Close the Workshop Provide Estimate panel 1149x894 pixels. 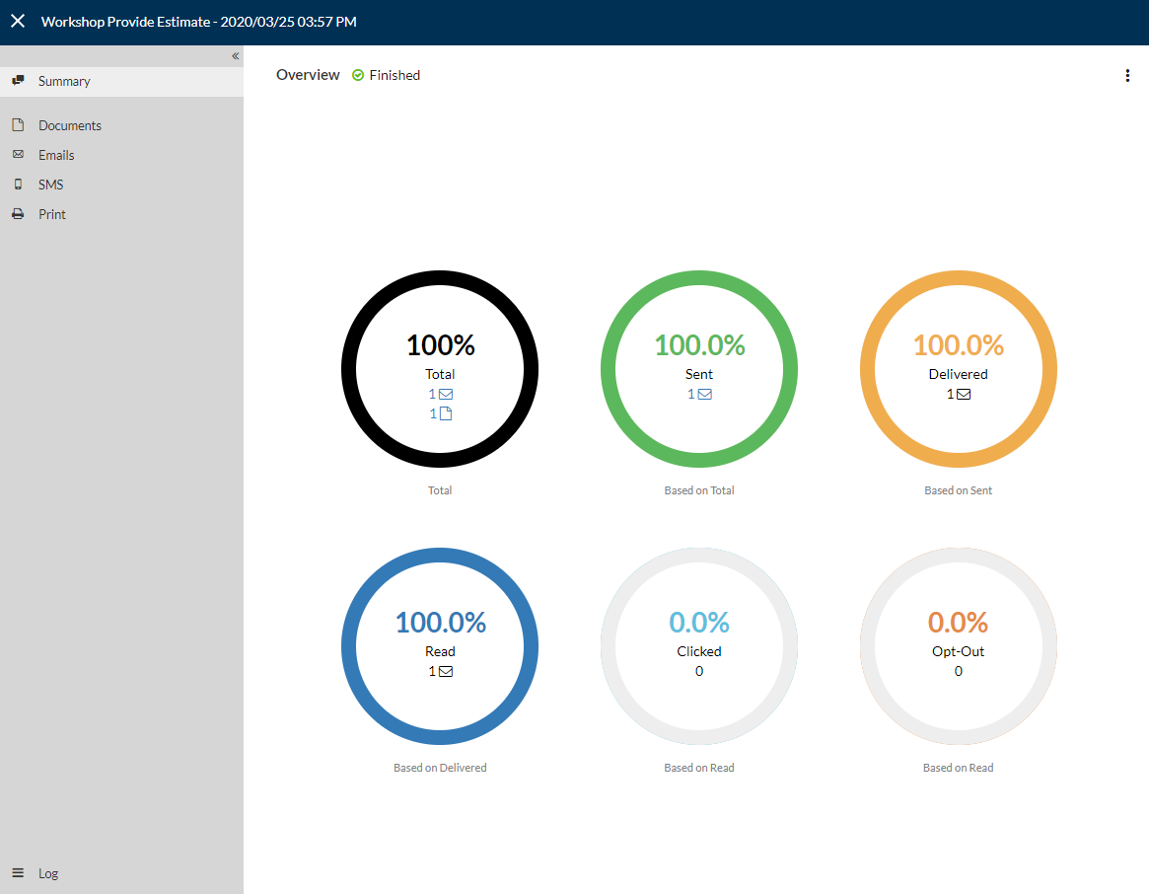(x=18, y=22)
